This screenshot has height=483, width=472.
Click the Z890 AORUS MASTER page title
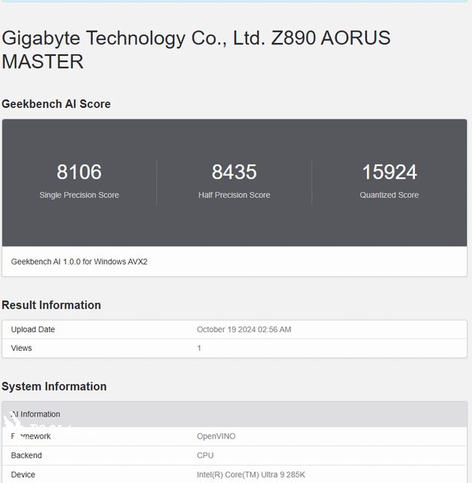[196, 49]
